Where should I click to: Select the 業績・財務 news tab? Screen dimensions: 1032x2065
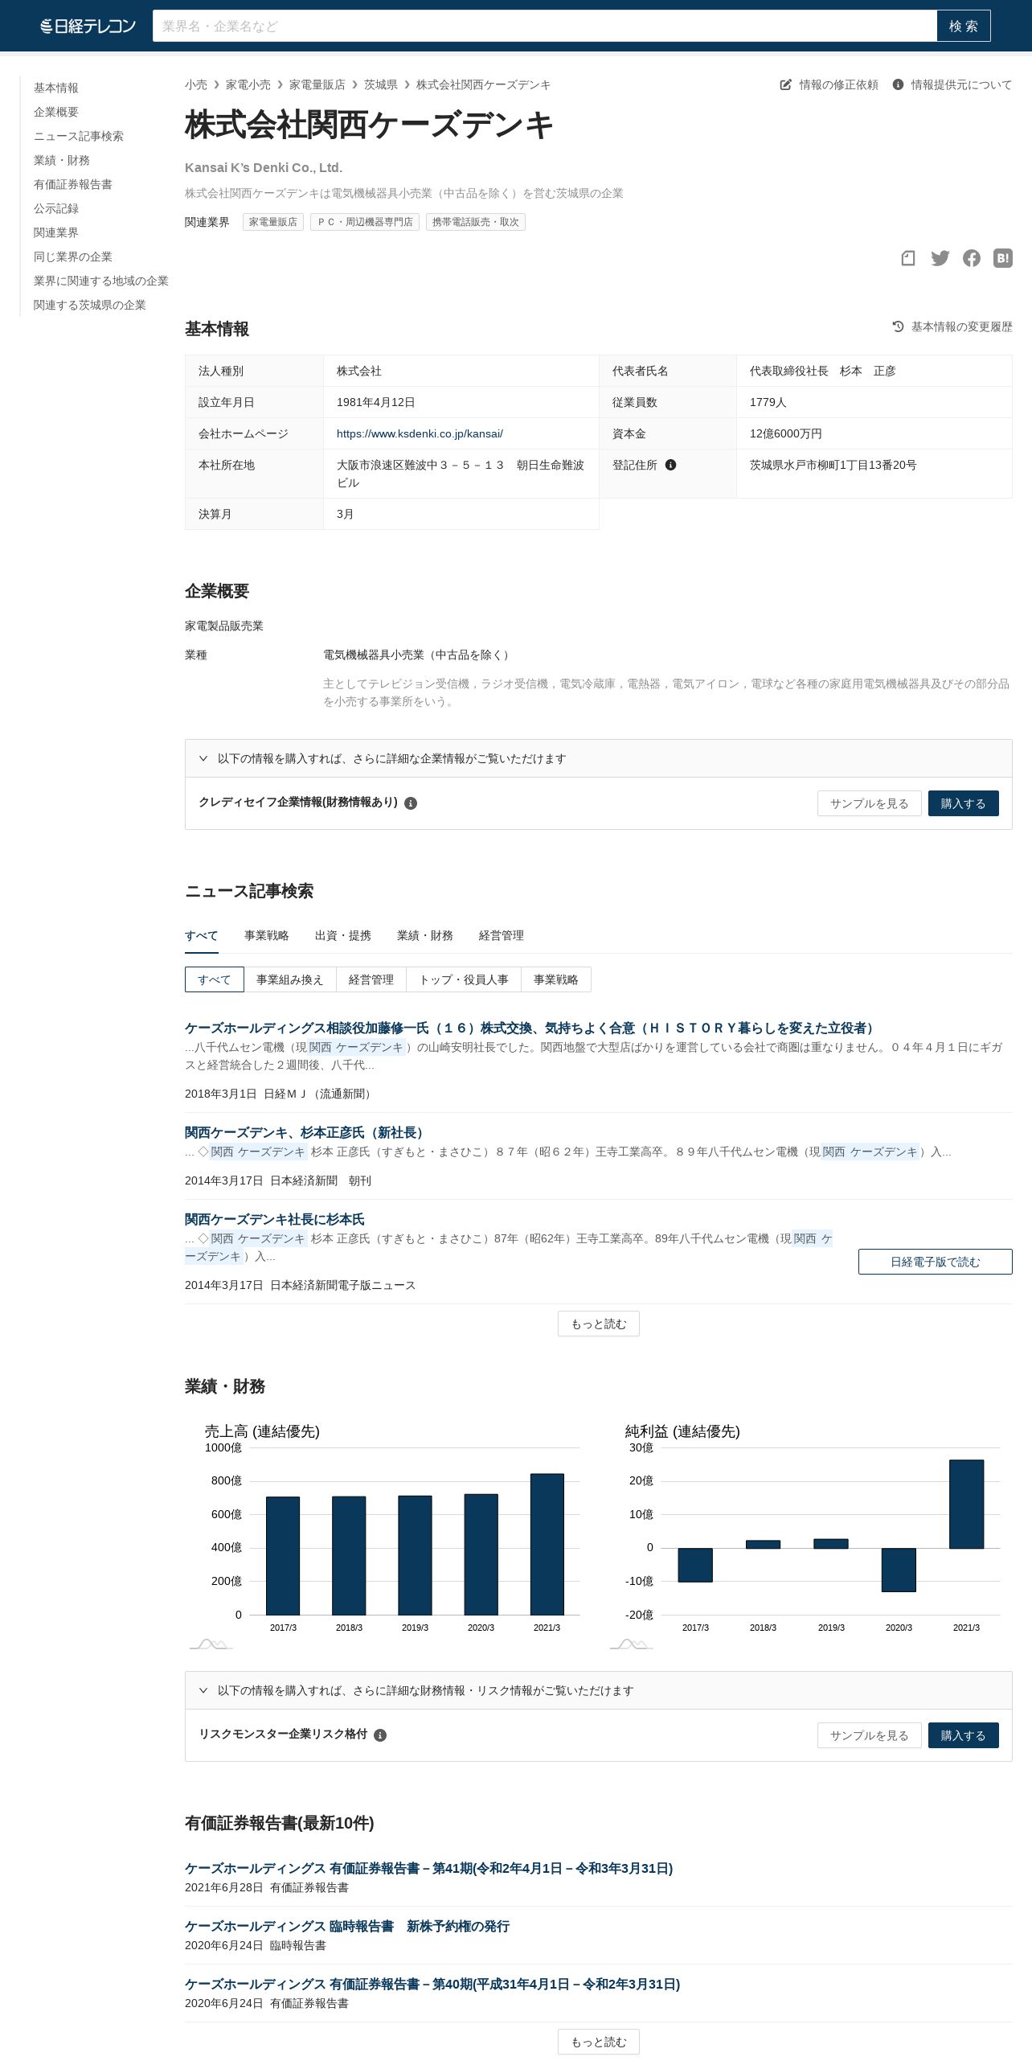click(x=425, y=935)
